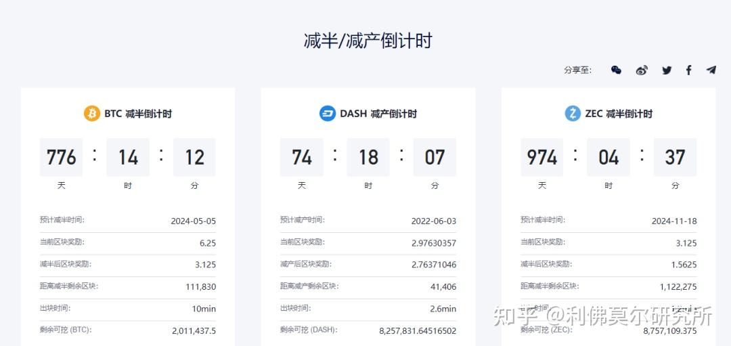
Task: Click DASH label 减产后区块奖励
Action: (306, 264)
